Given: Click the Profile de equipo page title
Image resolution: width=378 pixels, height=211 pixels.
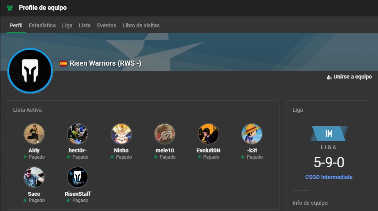Looking at the screenshot, I should pyautogui.click(x=43, y=8).
